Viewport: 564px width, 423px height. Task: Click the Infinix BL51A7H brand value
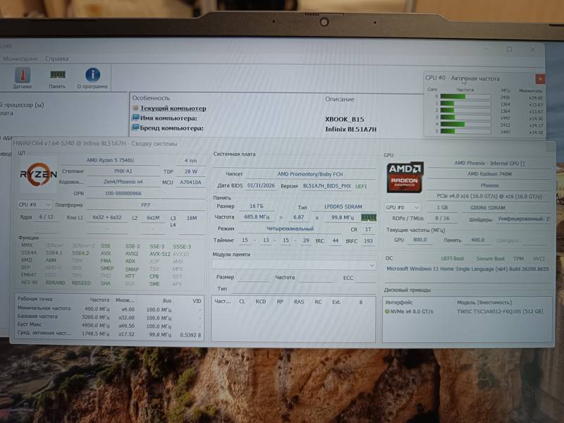(x=350, y=129)
